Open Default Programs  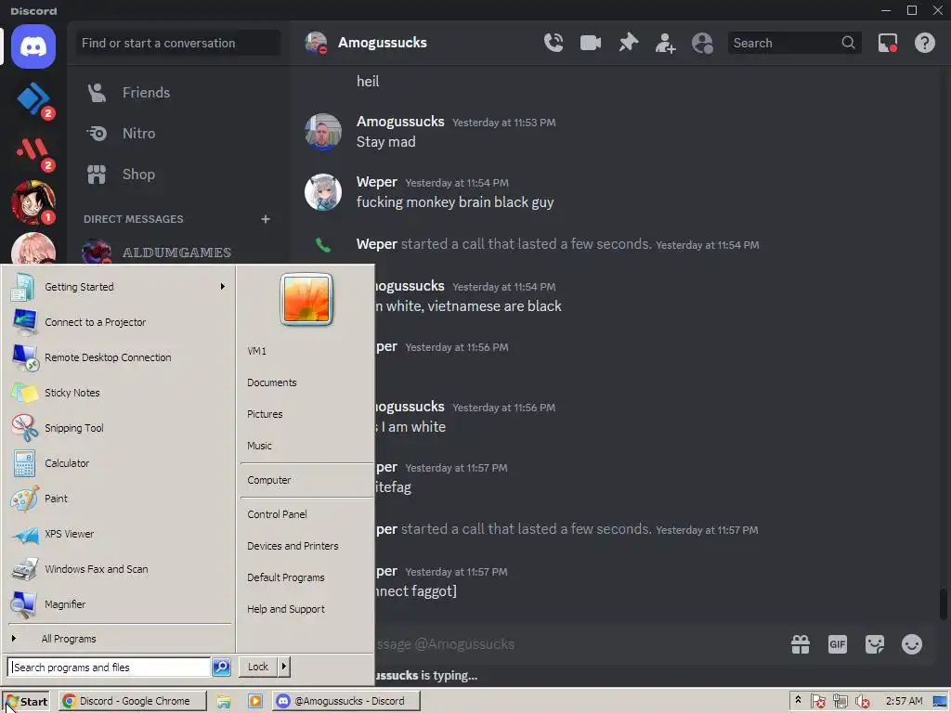click(306, 577)
